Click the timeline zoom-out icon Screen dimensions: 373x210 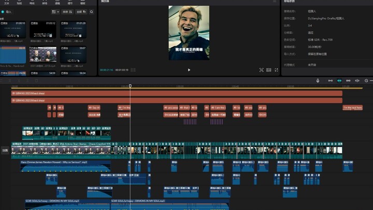tap(366, 81)
